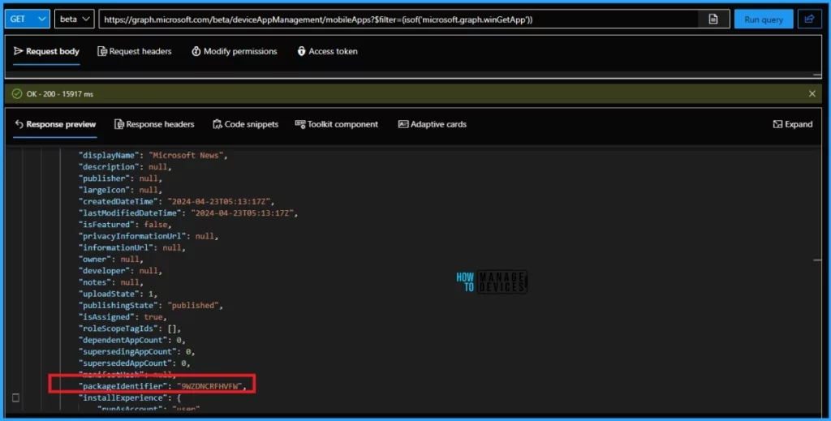Click the "supersedingAppCount": 0 line
This screenshot has height=421, width=831.
136,351
